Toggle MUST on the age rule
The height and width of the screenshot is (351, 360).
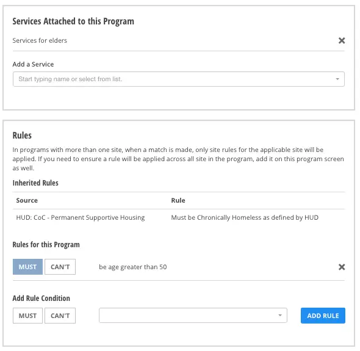pos(28,267)
